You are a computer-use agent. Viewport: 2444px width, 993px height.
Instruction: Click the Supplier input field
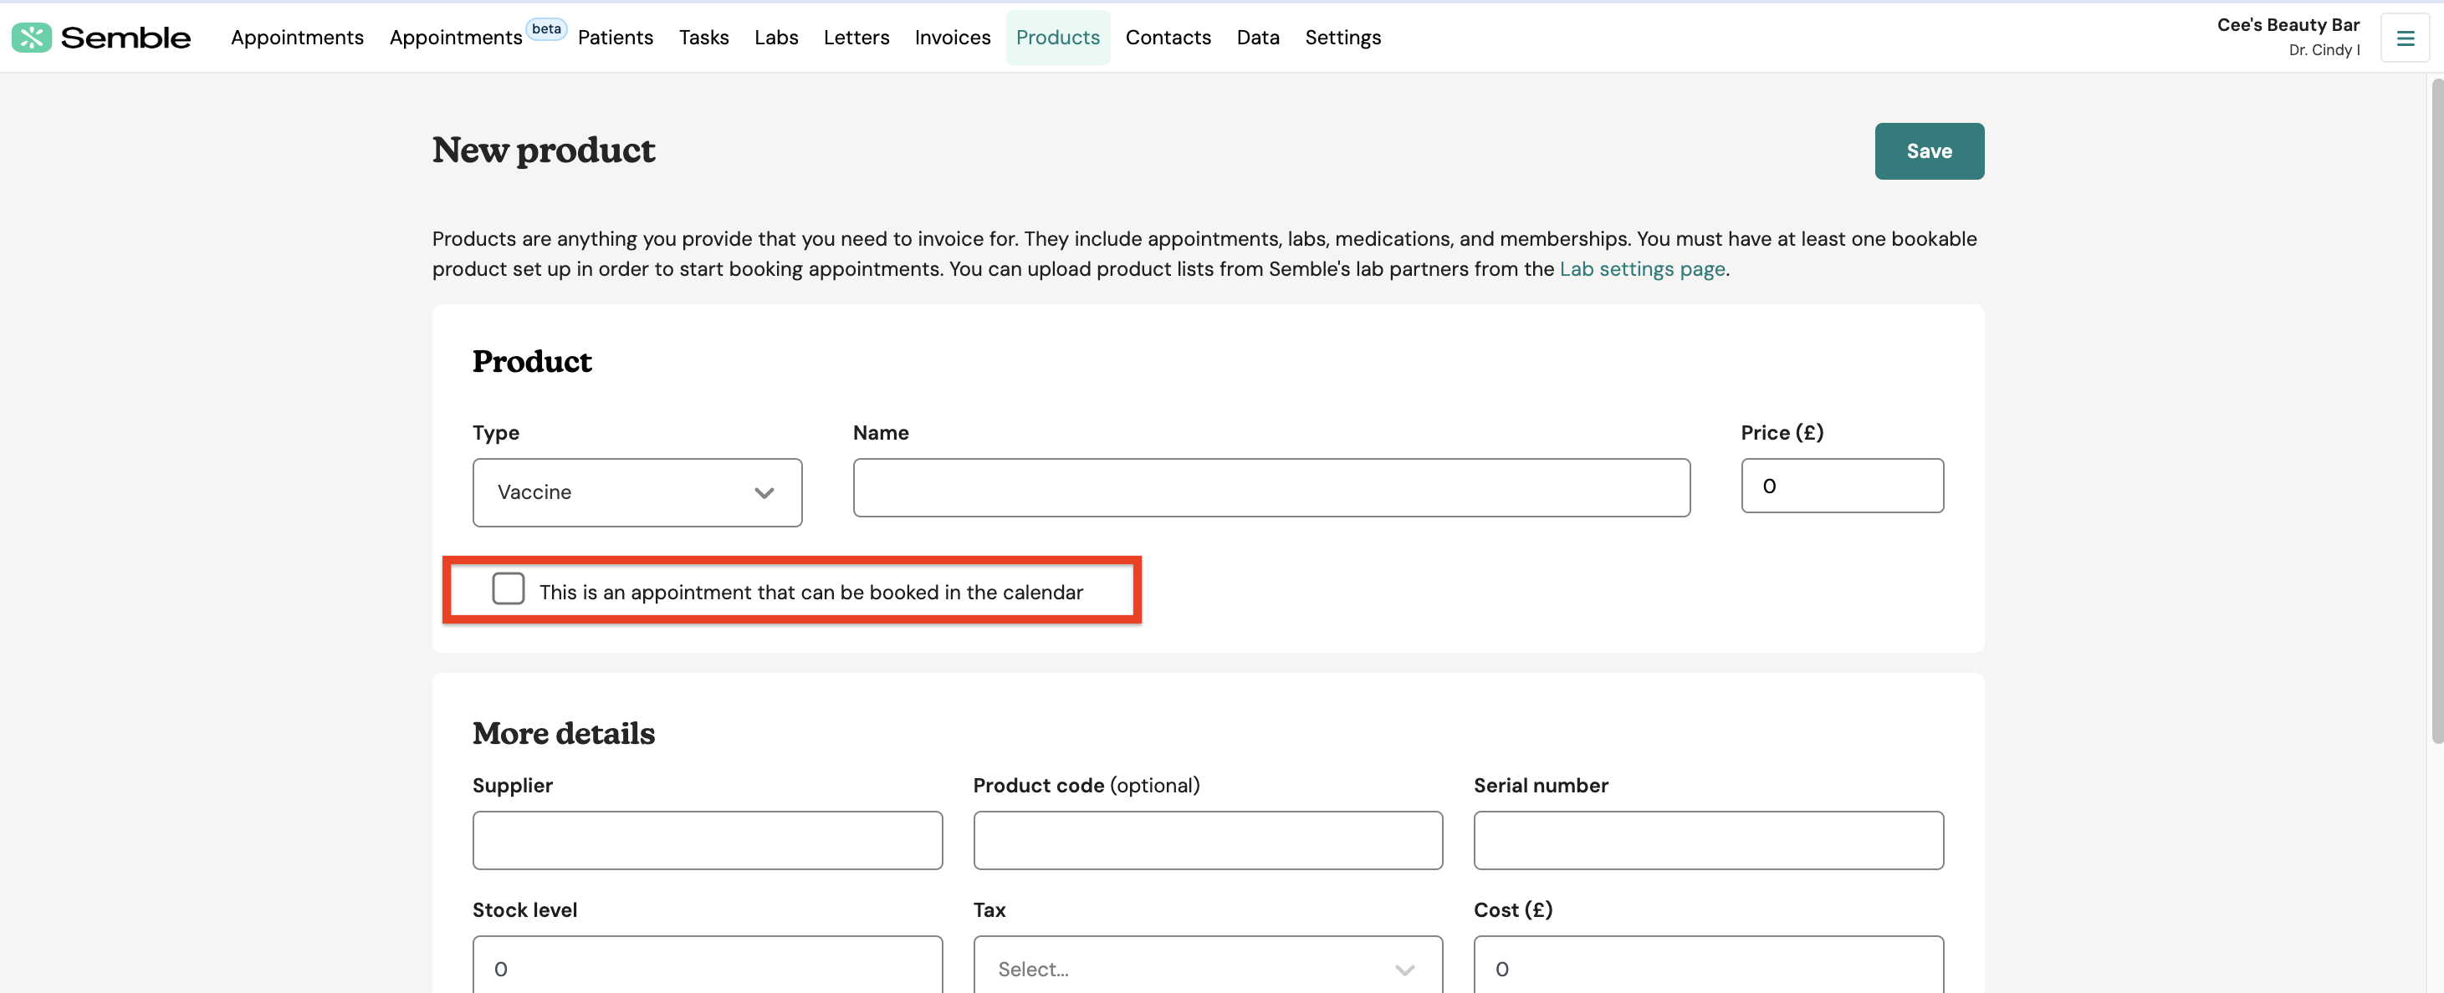(707, 840)
